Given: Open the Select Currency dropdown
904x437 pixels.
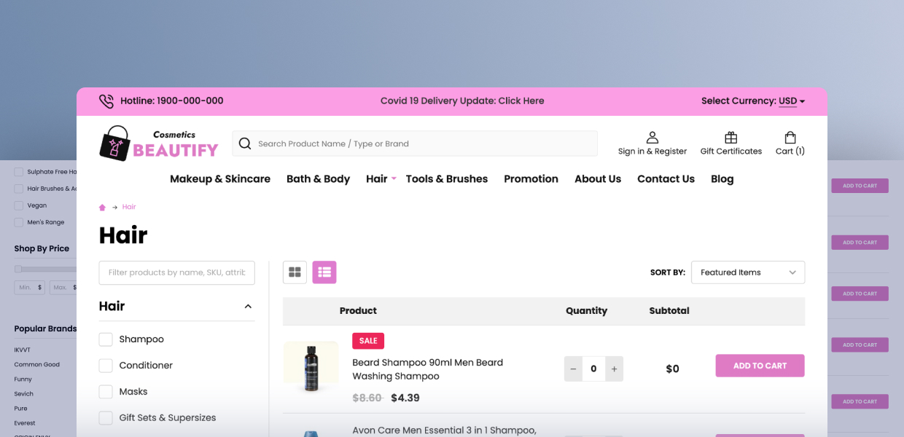Looking at the screenshot, I should 788,101.
